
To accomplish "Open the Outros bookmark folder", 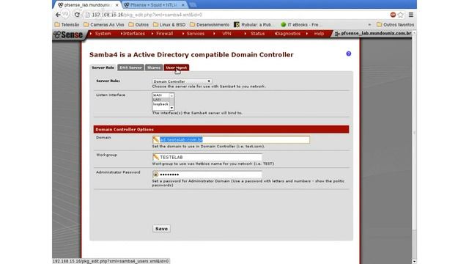I will (x=139, y=24).
